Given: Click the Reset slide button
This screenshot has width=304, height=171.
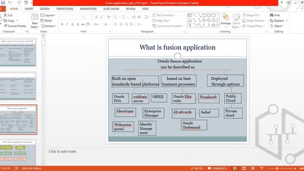Looking at the screenshot, I should click(x=46, y=20).
